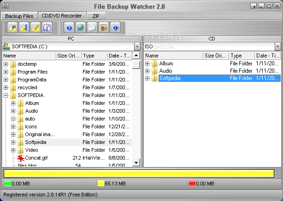Click the Concat.gif red splat file icon
Viewport: 283px width, 201px height.
(x=21, y=158)
